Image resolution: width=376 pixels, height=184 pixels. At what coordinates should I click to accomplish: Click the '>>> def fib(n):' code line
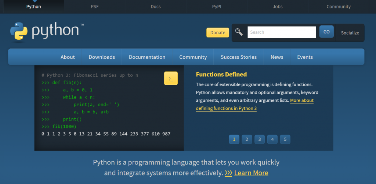click(62, 83)
